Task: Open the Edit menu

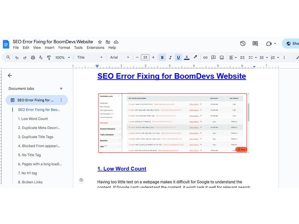Action: pyautogui.click(x=26, y=47)
